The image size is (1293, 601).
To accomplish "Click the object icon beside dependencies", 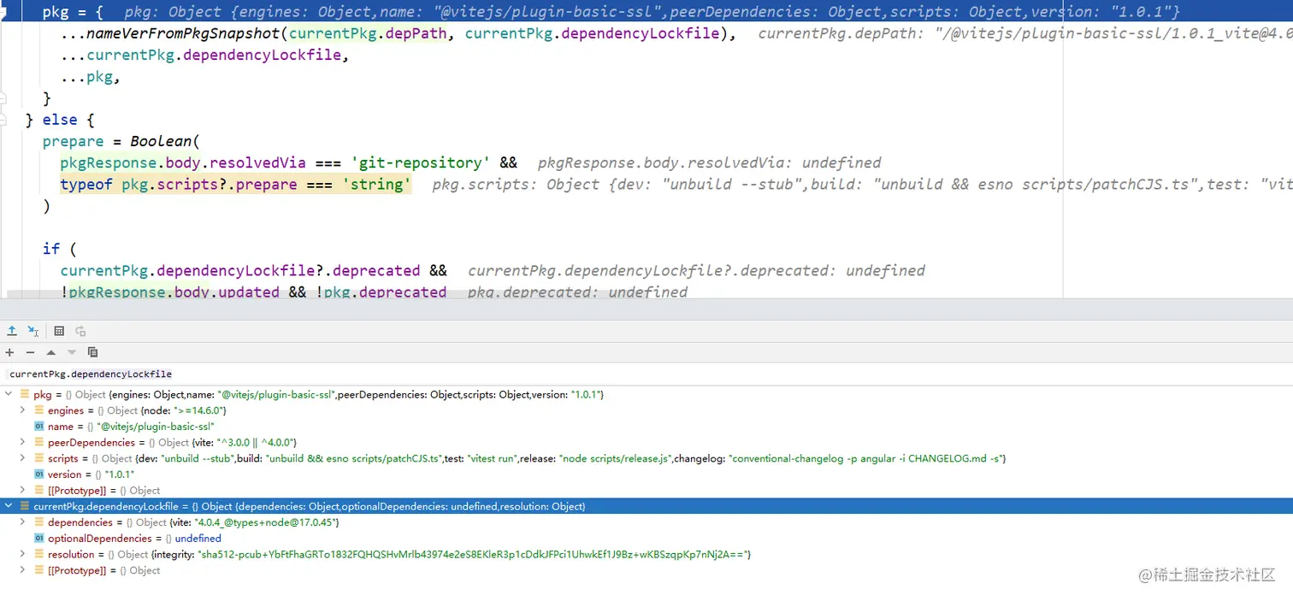I will [x=38, y=522].
